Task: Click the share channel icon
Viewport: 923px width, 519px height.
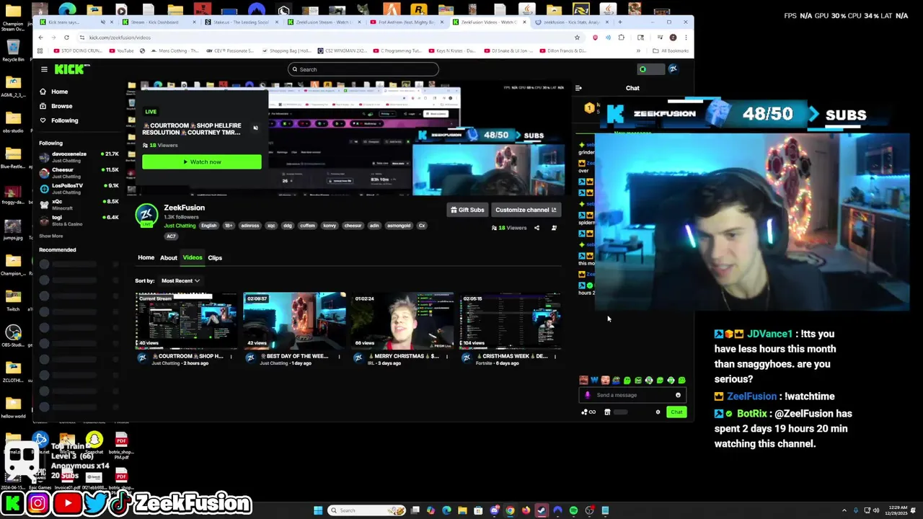Action: 536,228
